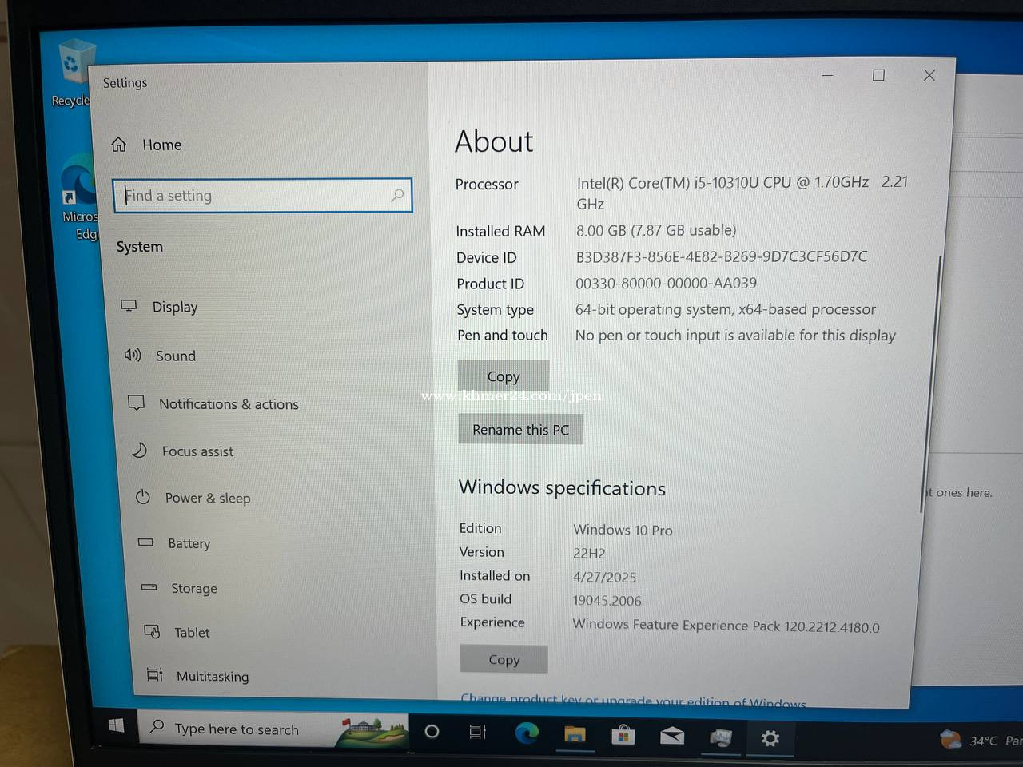Open File Explorer from taskbar
1023x767 pixels.
[575, 734]
